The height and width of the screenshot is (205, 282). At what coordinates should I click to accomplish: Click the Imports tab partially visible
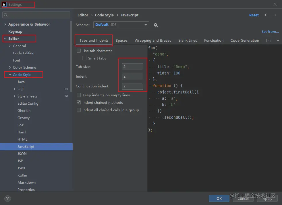click(269, 41)
